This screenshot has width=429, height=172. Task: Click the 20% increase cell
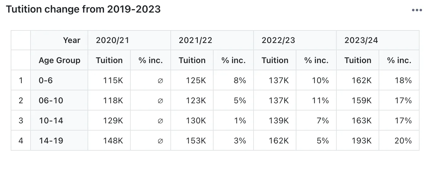point(399,140)
